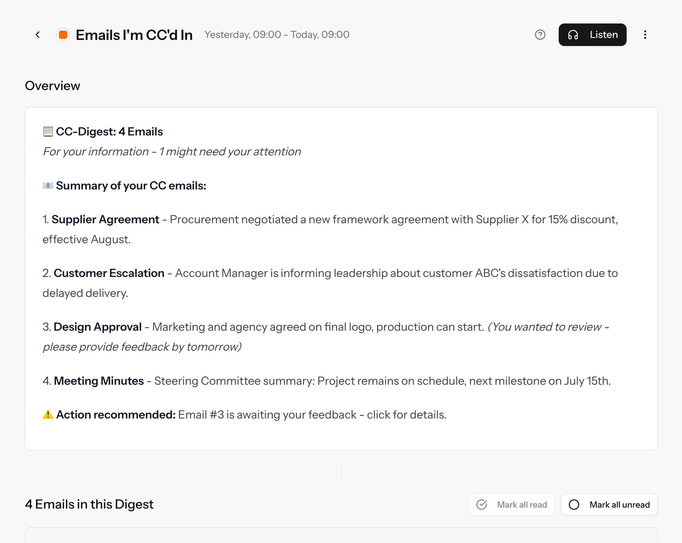The width and height of the screenshot is (682, 543).
Task: Open the help question mark icon
Action: pos(540,35)
